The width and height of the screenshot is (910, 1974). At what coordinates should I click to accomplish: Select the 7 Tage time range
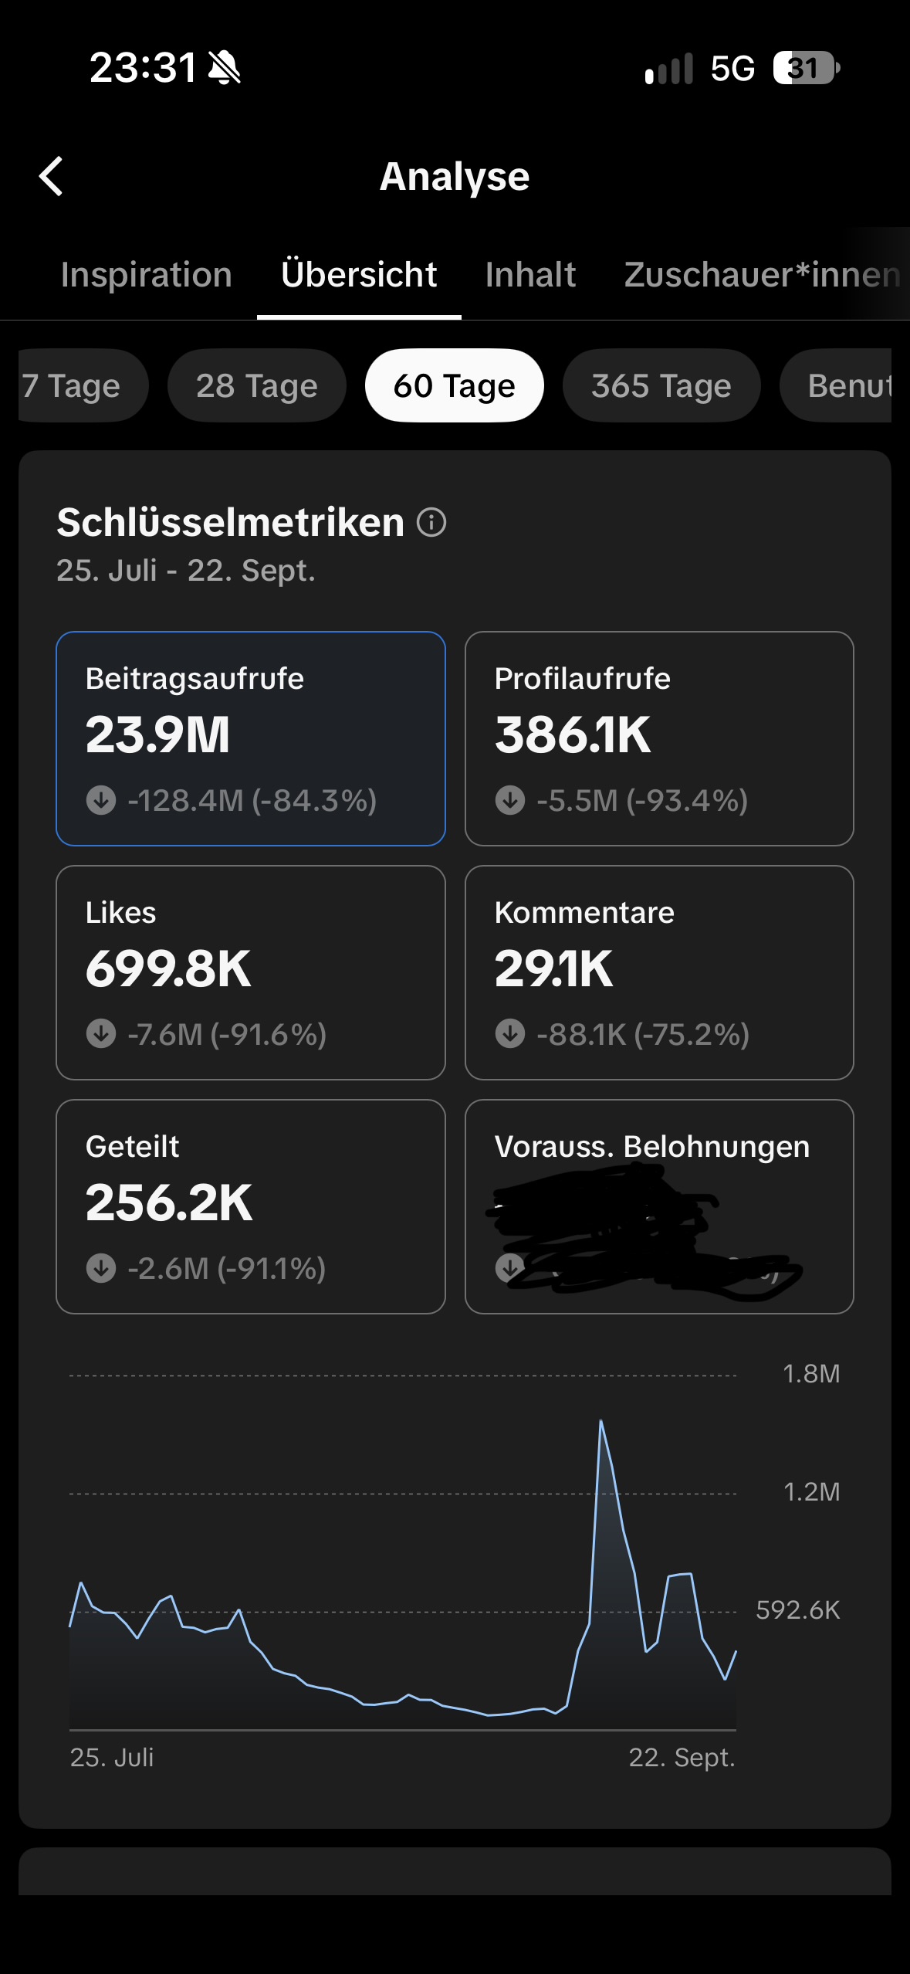pos(83,385)
